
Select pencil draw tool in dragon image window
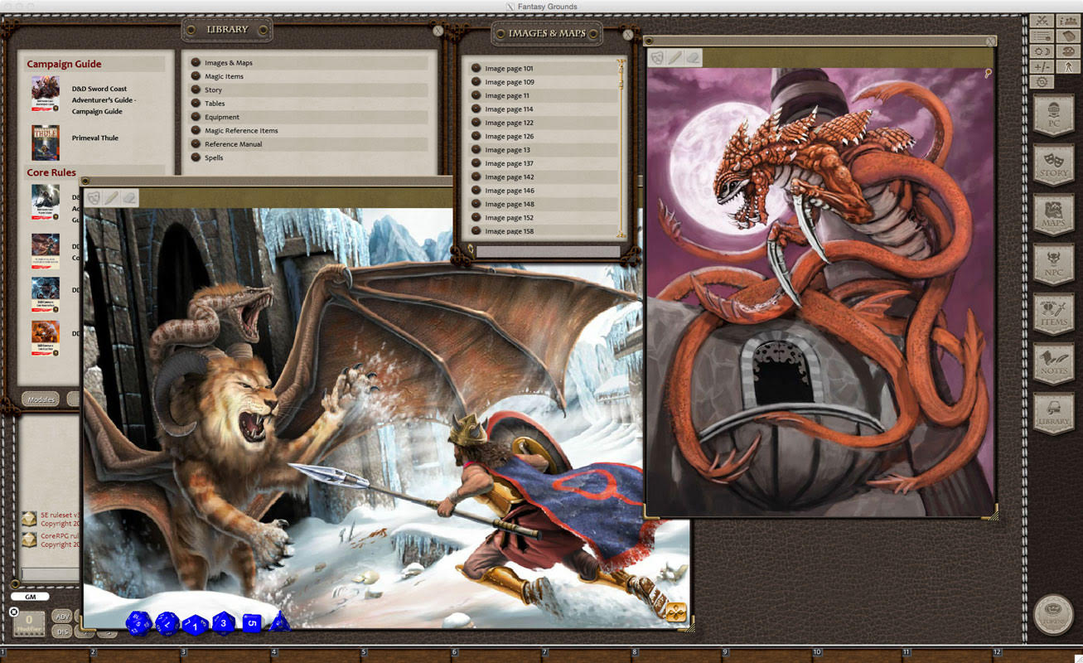click(675, 57)
